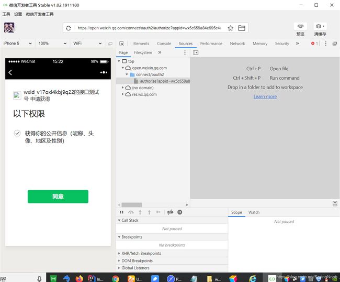Switch to the Network tab
The width and height of the screenshot is (340, 282).
point(237,44)
